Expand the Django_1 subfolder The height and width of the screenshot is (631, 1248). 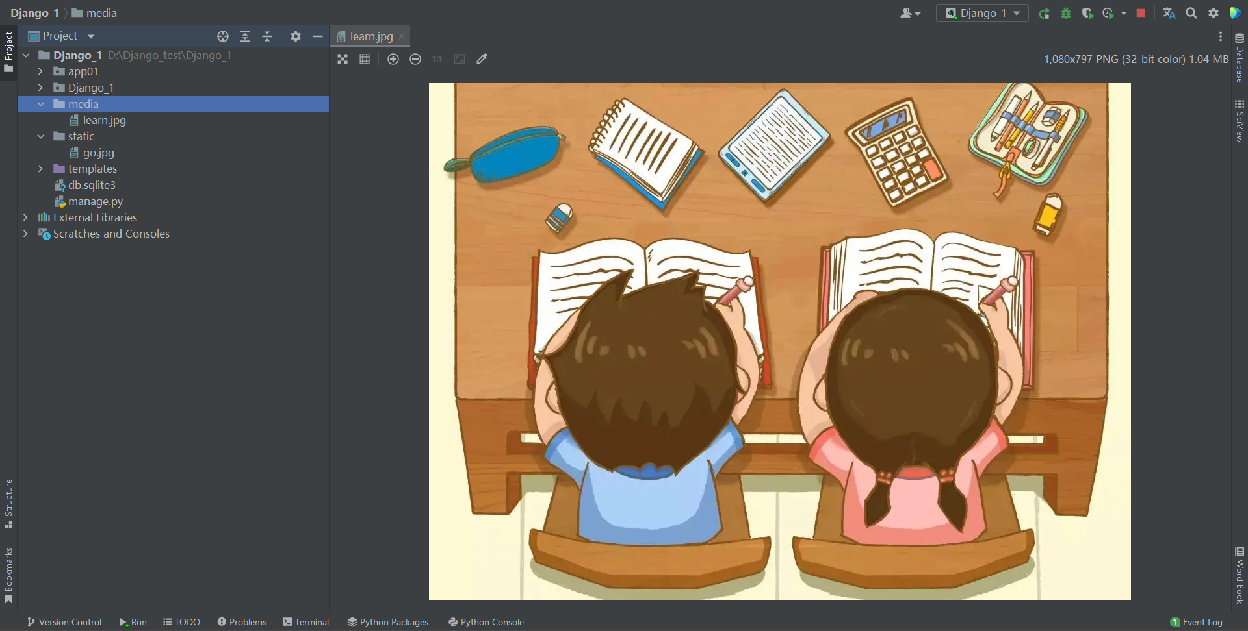click(40, 88)
